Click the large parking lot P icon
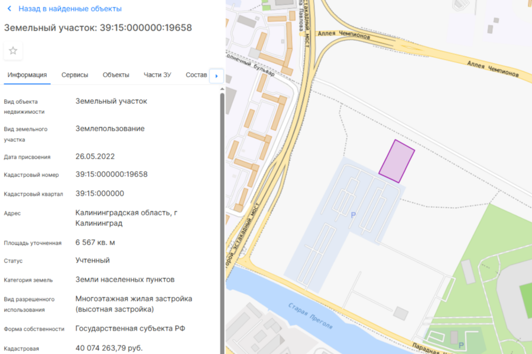This screenshot has width=532, height=354. coord(353,215)
